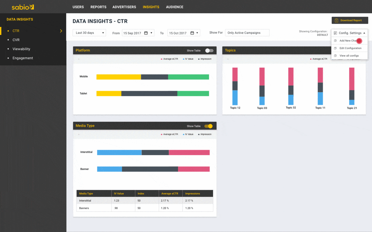Toggle the Average eCTR legend item

tap(170, 59)
